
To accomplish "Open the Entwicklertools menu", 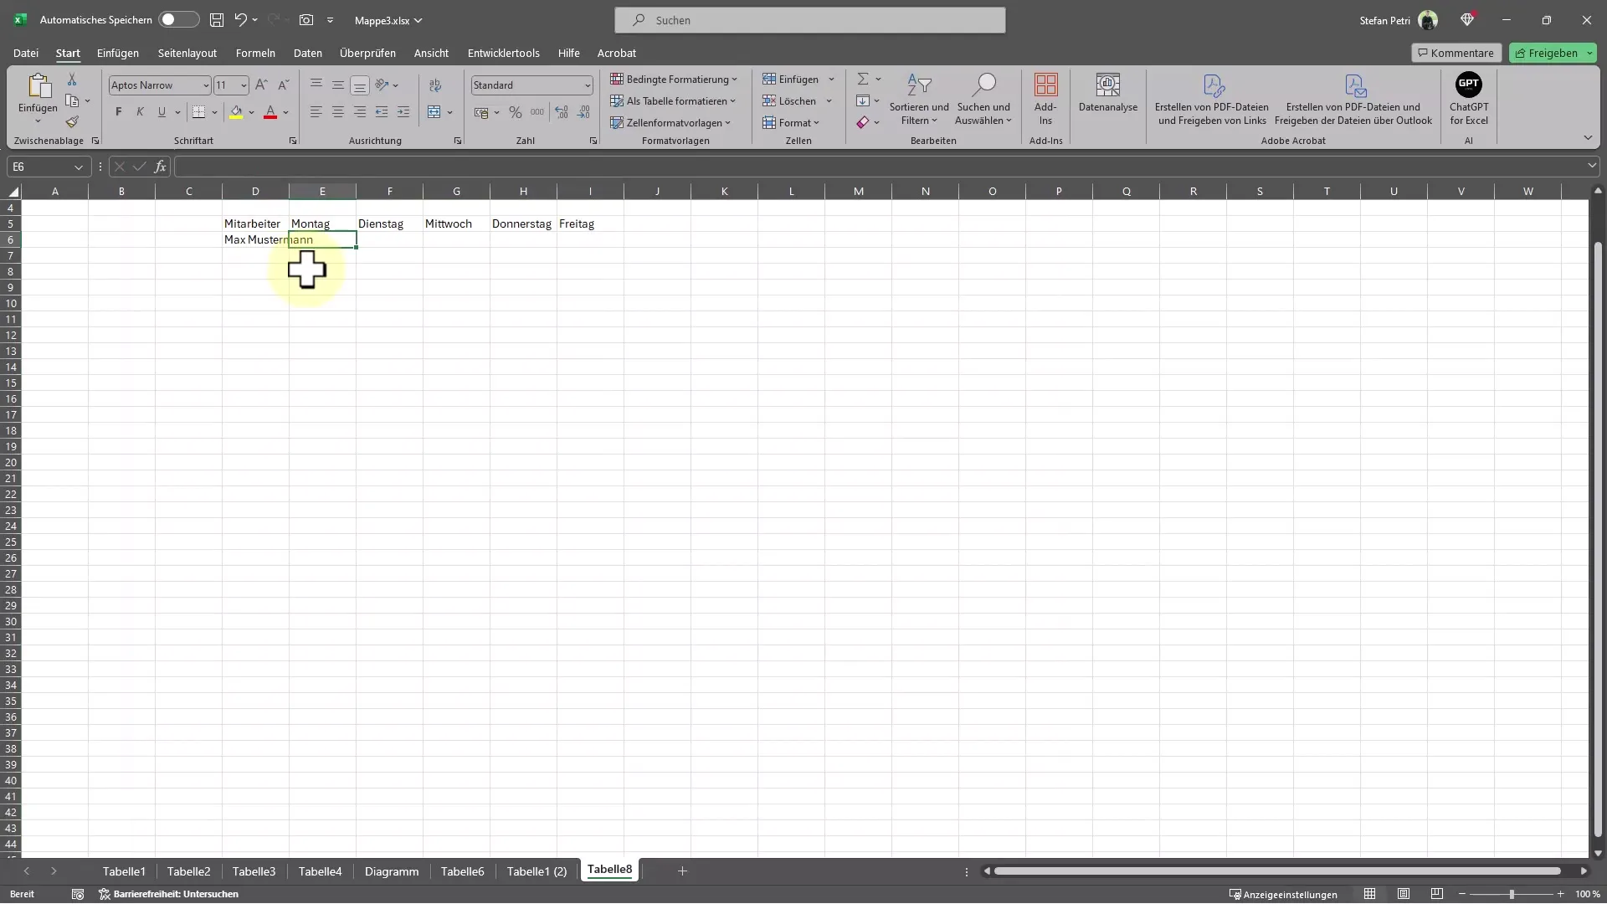I will click(x=502, y=52).
